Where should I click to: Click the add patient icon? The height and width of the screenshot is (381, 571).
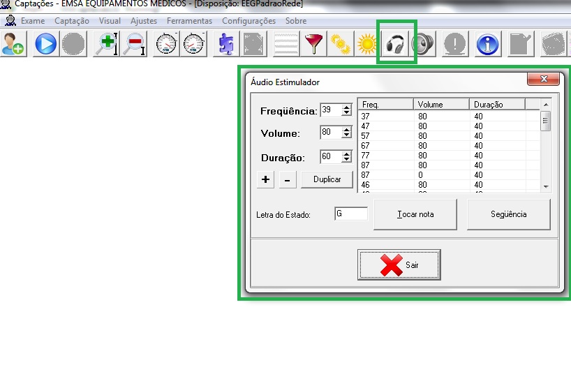click(x=13, y=45)
